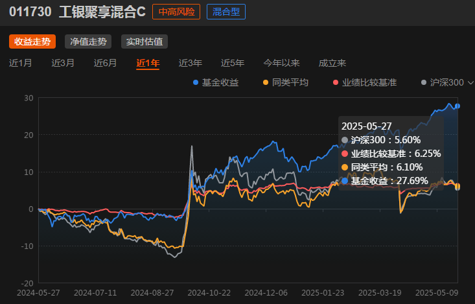Click the x-axis label 2025-03-19
Viewport: 475px width, 304px height.
pos(380,293)
